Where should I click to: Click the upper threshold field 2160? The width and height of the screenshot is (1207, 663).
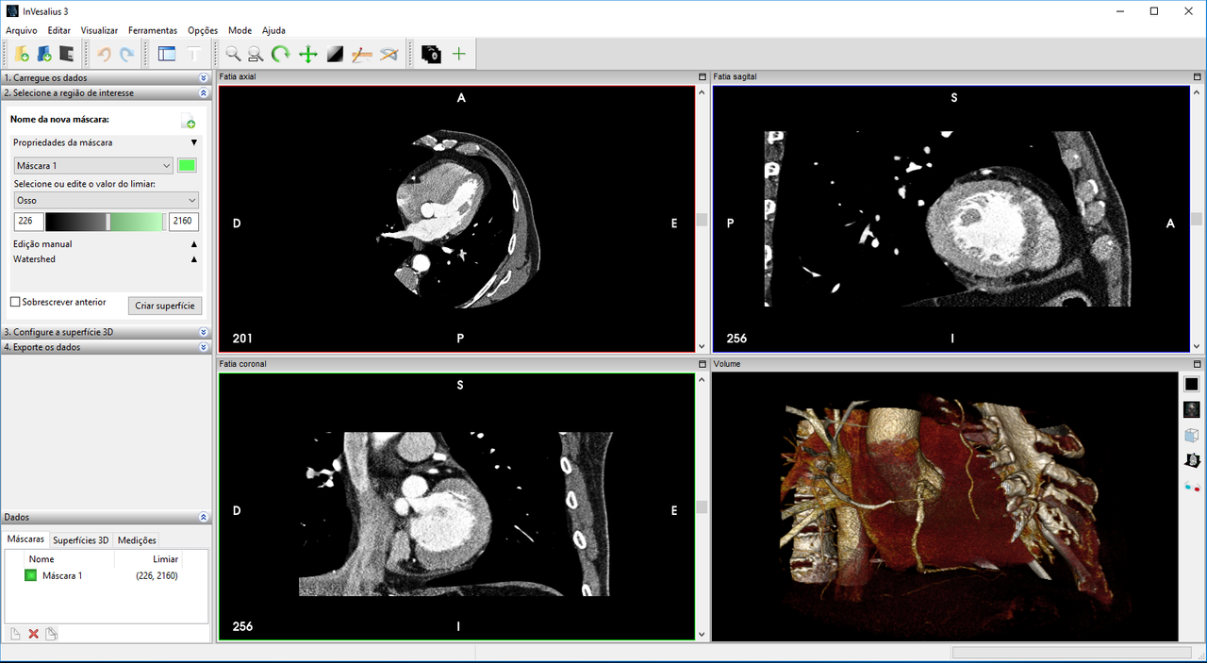(x=184, y=222)
